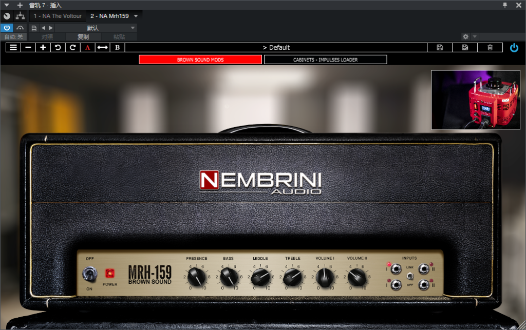The height and width of the screenshot is (330, 526).
Task: Open the channel editor knob icon
Action: 7,16
